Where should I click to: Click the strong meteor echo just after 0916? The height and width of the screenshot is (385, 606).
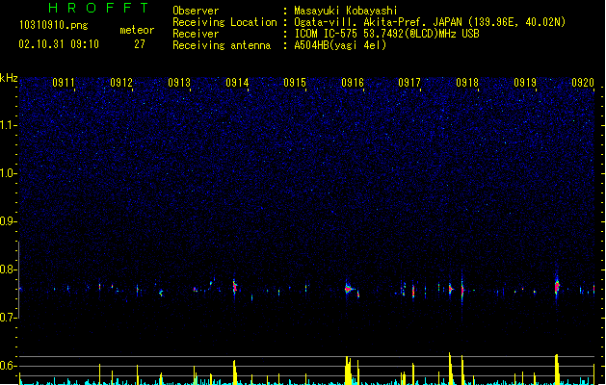[x=349, y=289]
